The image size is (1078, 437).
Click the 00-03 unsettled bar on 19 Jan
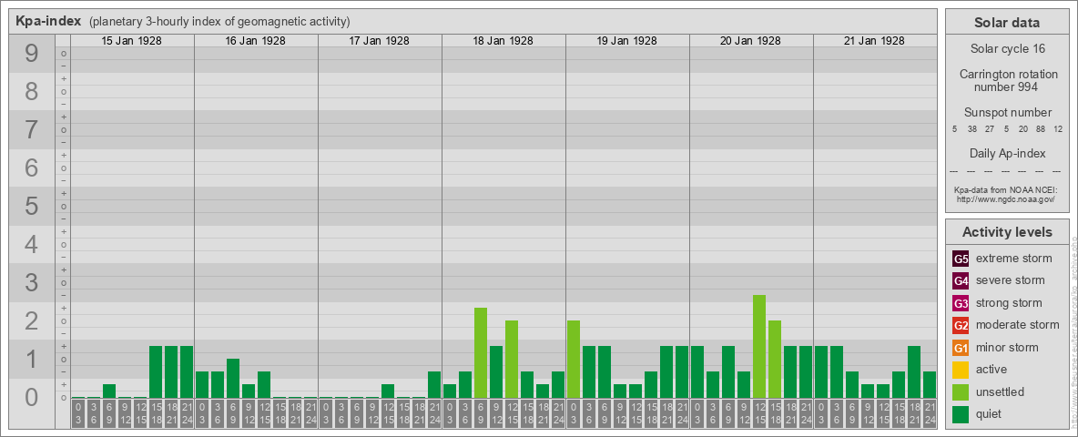pyautogui.click(x=574, y=360)
